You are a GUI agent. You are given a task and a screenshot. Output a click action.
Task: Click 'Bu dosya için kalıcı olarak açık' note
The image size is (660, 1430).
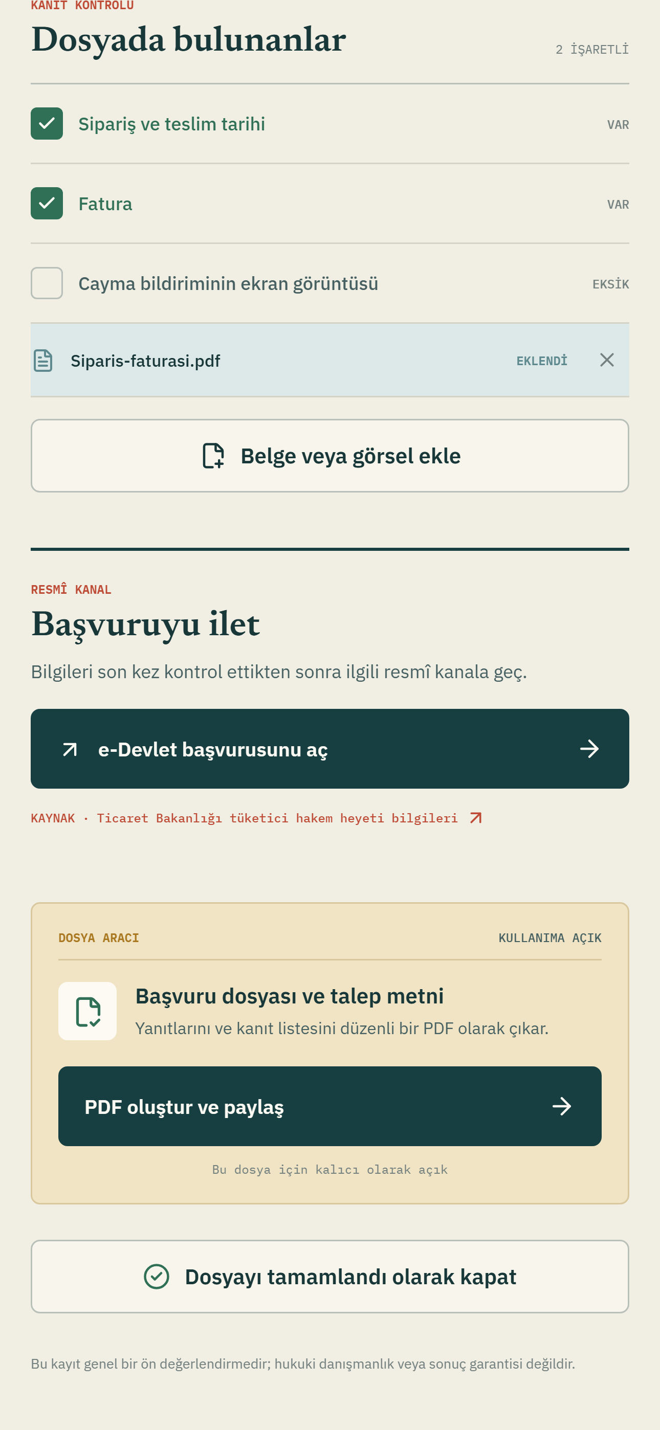click(330, 1170)
